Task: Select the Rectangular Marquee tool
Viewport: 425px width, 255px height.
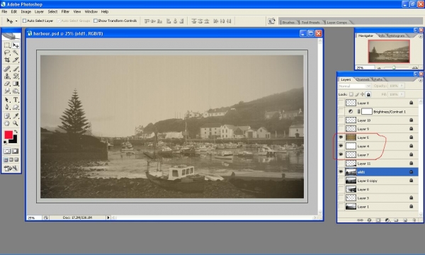Action: 7,45
